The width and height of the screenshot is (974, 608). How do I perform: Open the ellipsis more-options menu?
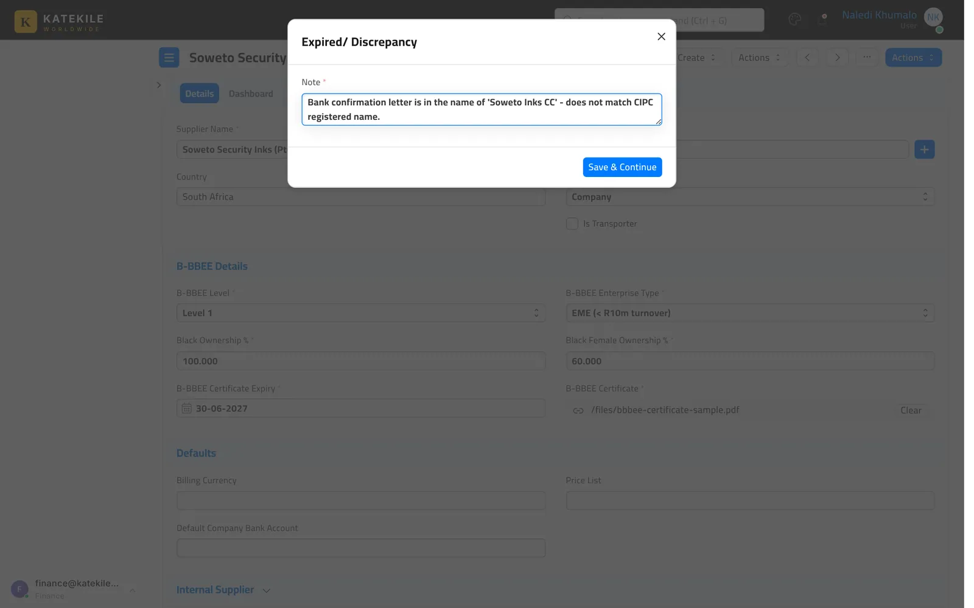coord(867,58)
